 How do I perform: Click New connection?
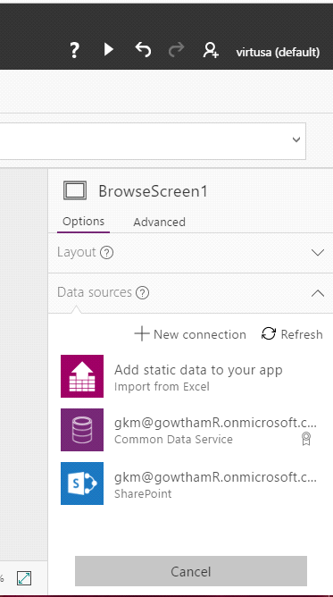coord(190,334)
